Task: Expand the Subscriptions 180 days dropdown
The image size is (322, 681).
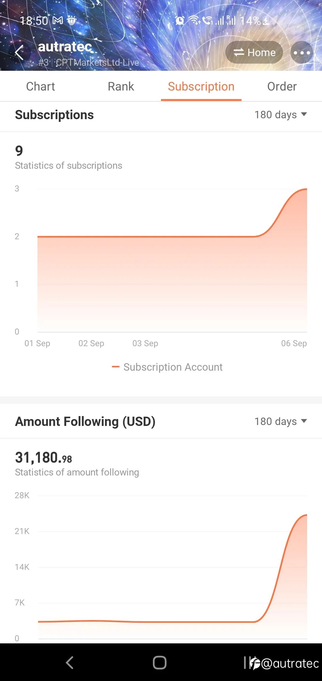Action: (x=281, y=115)
